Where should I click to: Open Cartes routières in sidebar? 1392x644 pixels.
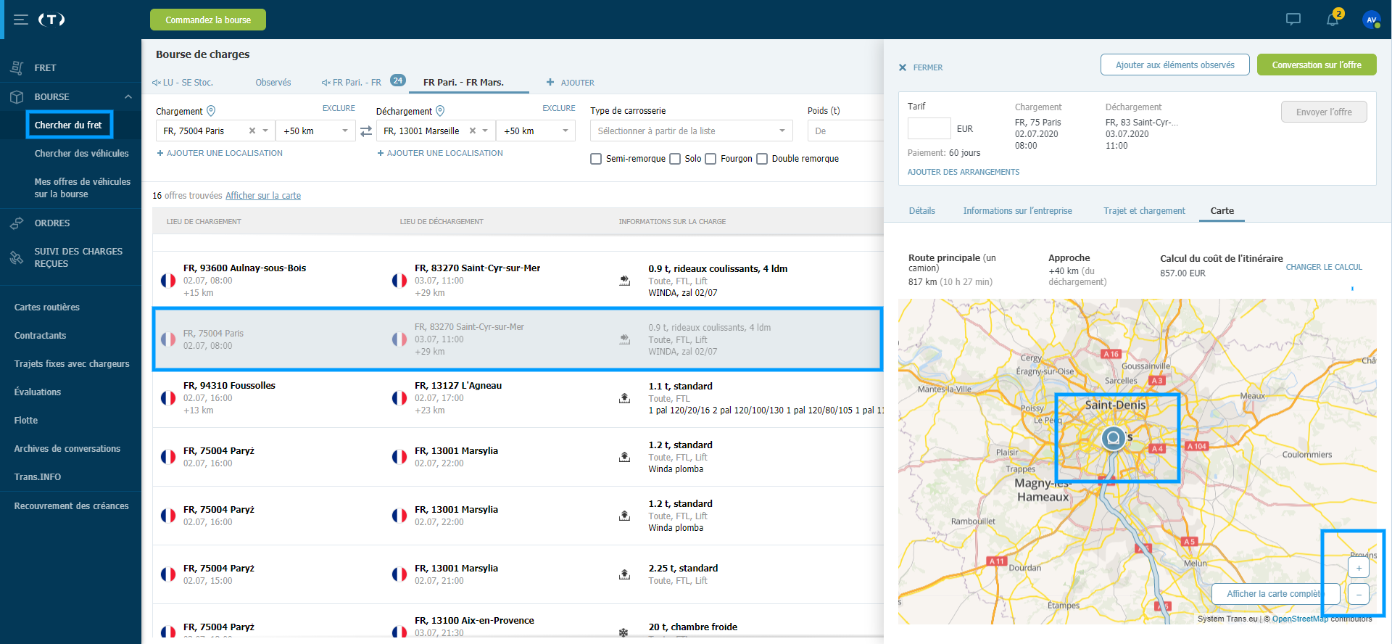tap(47, 307)
